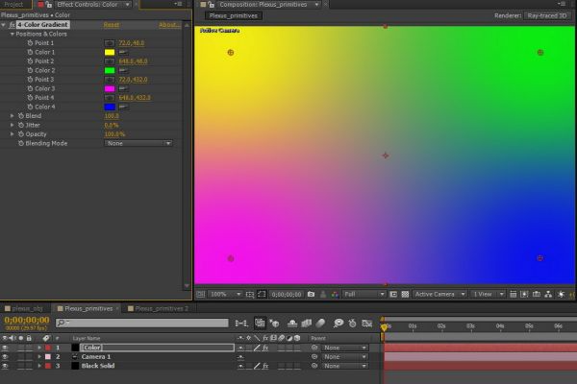Switch to the plexus_obj timeline tab

[24, 309]
